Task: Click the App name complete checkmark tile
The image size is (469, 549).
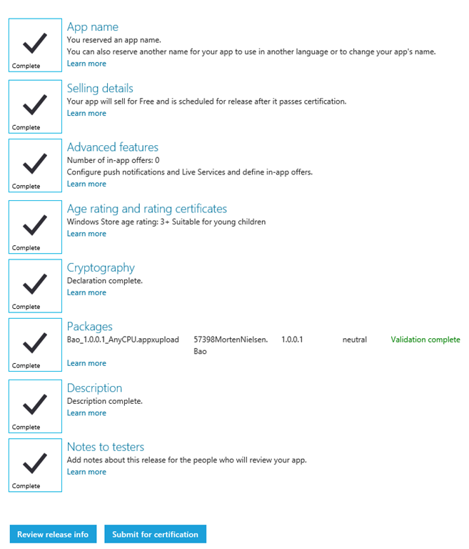Action: (x=35, y=45)
